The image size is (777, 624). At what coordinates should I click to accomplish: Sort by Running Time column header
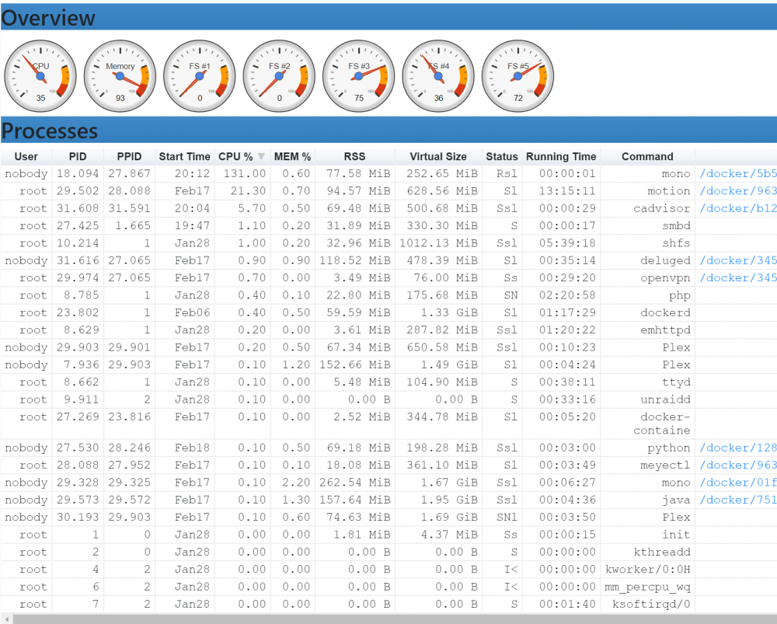coord(561,157)
